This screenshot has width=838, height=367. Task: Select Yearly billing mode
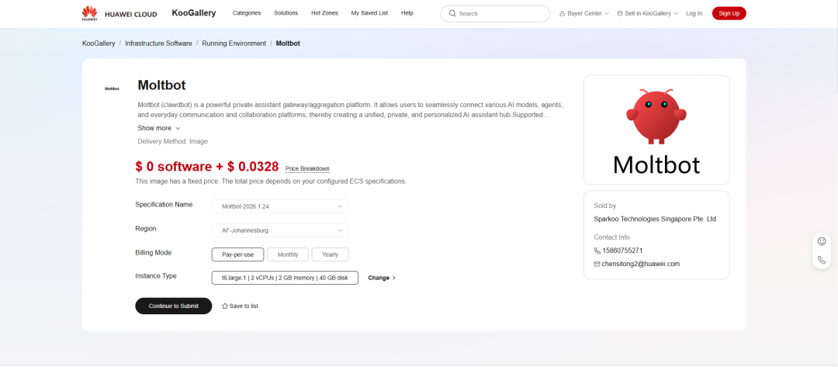[x=330, y=254]
